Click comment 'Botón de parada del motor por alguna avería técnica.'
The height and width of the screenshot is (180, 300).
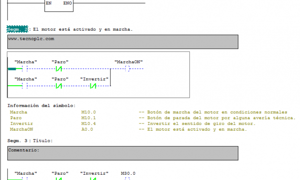[222, 118]
